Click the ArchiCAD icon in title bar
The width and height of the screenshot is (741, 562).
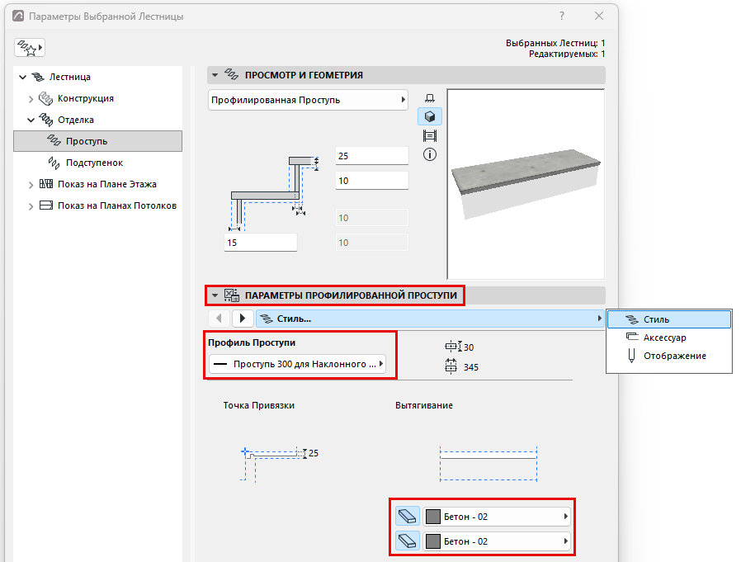click(18, 16)
